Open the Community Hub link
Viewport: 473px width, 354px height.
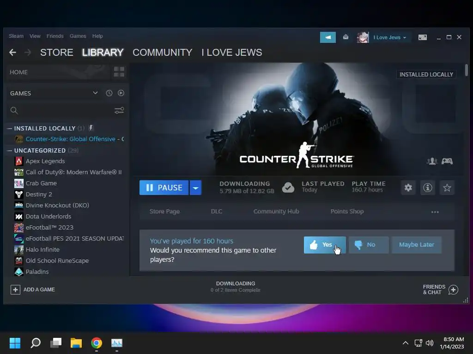click(x=276, y=211)
